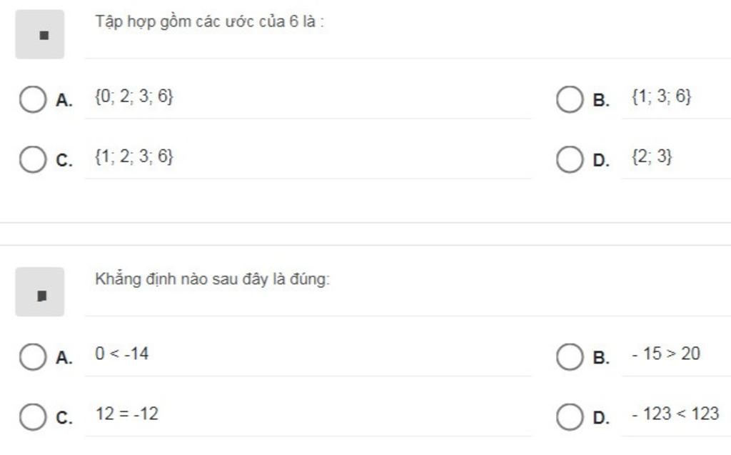Click answer text {1; 3; 6}
This screenshot has height=455, width=731.
(662, 96)
